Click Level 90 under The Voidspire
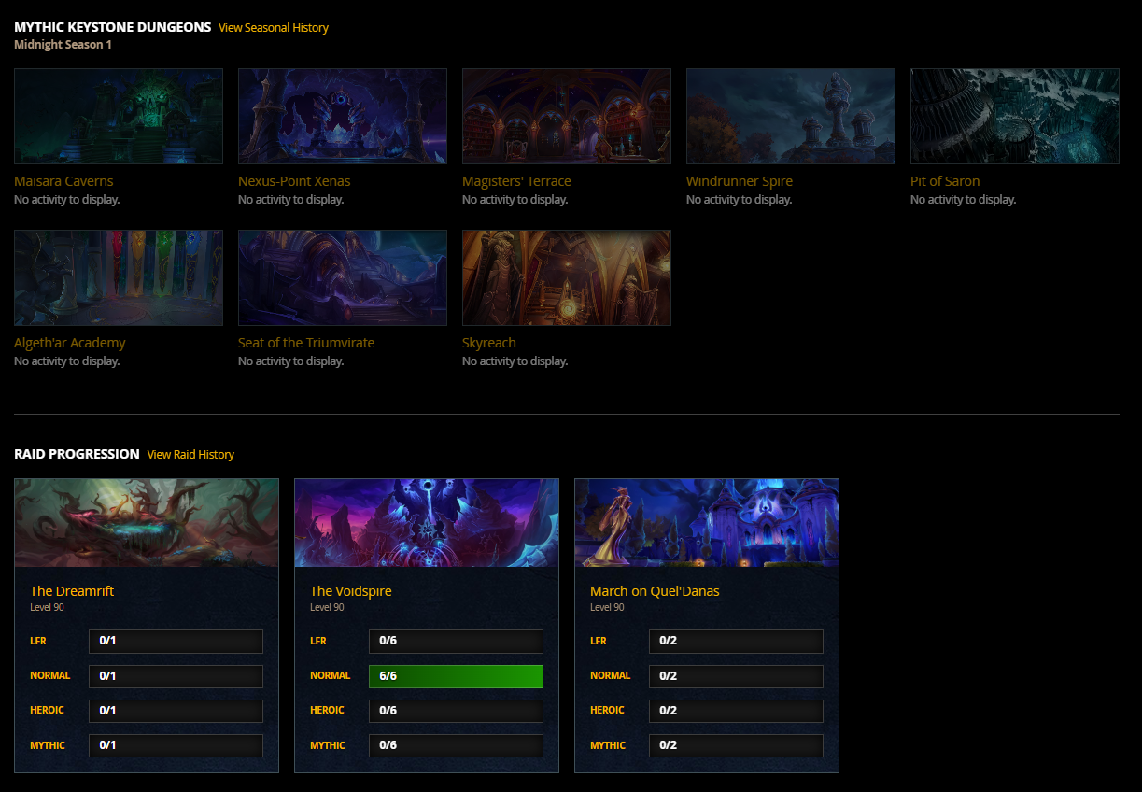This screenshot has height=792, width=1142. pos(327,608)
